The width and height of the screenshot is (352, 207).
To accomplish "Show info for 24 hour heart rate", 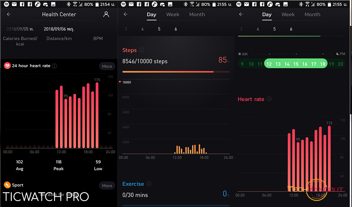I will 54,66.
